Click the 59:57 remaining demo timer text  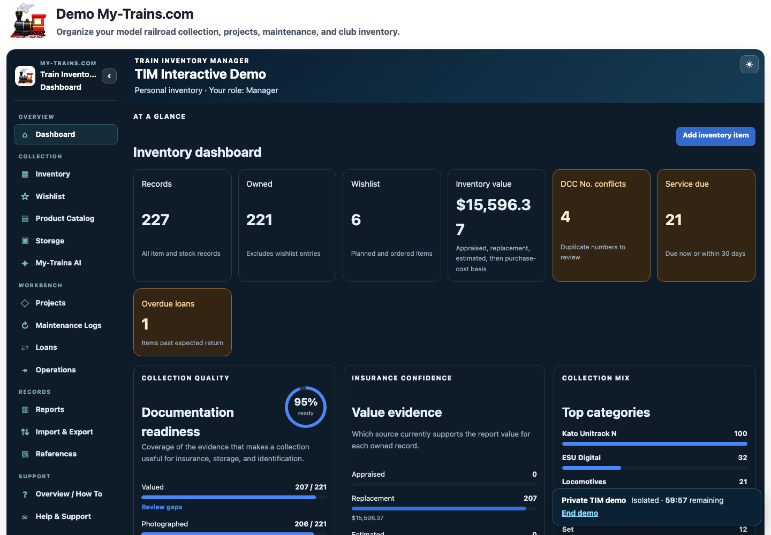694,500
